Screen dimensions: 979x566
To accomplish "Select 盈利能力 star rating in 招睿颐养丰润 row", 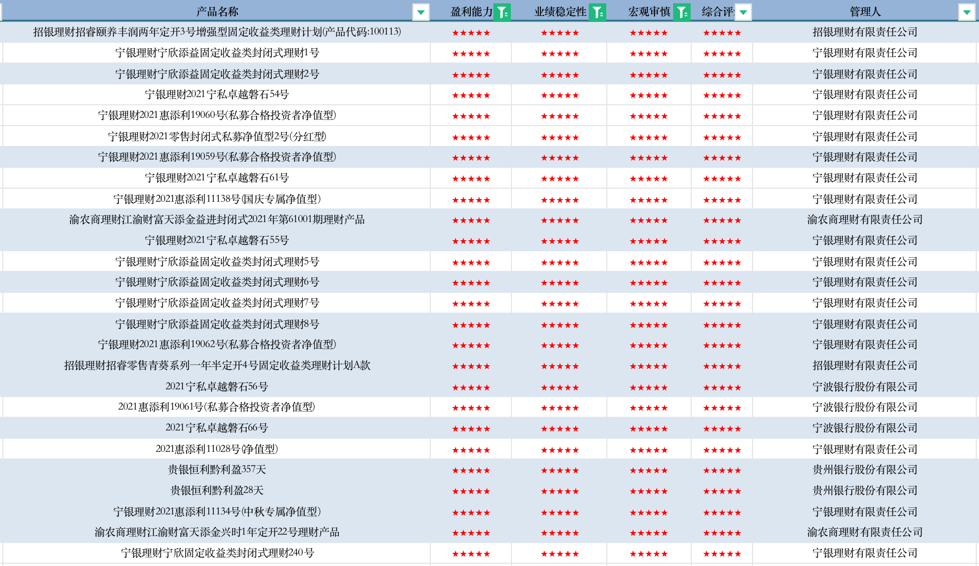I will point(471,32).
